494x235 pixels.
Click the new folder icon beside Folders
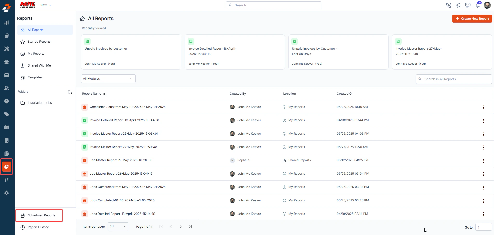point(70,92)
